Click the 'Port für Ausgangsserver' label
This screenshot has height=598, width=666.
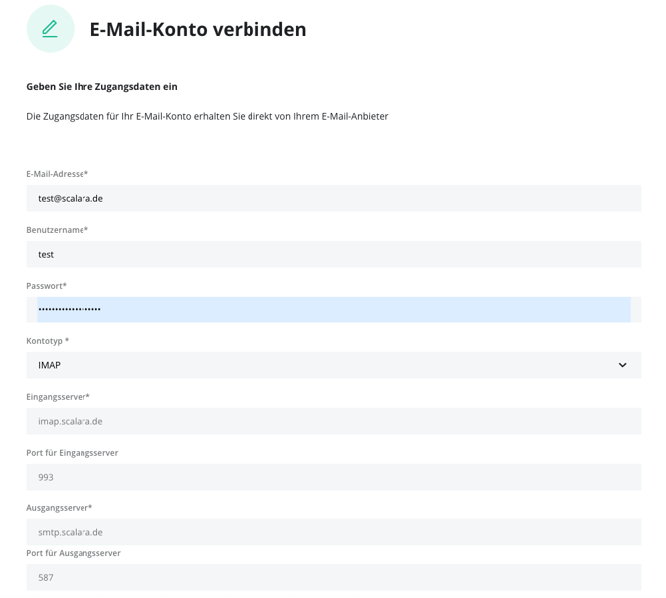pos(74,553)
